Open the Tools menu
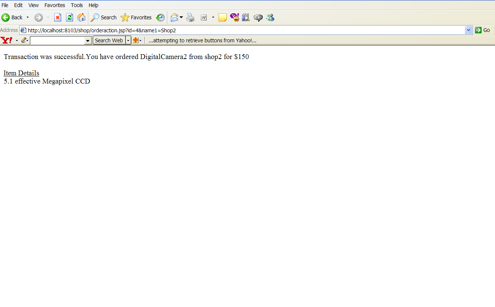Viewport: 495px width, 307px height. [x=77, y=5]
